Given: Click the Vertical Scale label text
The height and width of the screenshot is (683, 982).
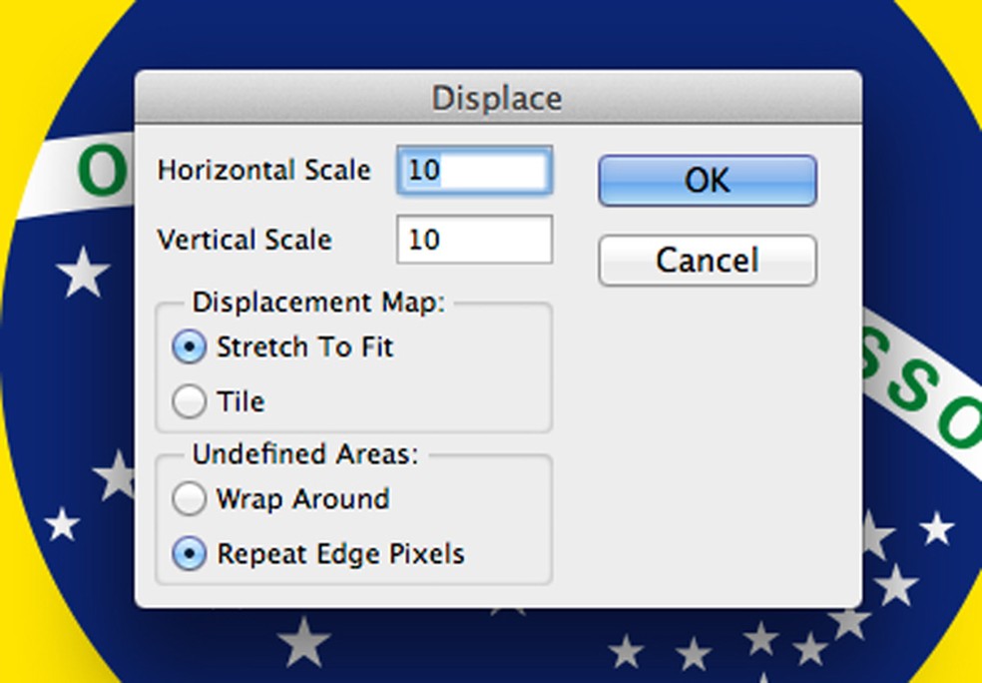Looking at the screenshot, I should point(245,240).
